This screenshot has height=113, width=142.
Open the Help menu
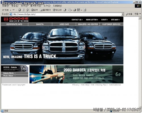click(57, 6)
